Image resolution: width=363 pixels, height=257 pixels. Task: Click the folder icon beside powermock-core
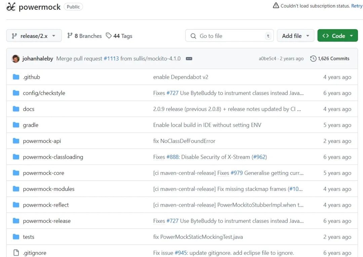pyautogui.click(x=16, y=173)
